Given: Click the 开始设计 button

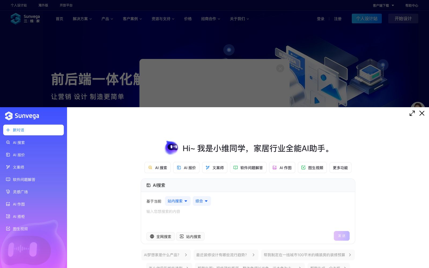Looking at the screenshot, I should (403, 18).
